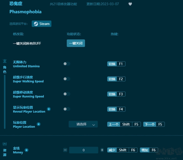Click the Money value input field

[x=84, y=150]
